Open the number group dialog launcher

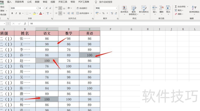[117, 19]
